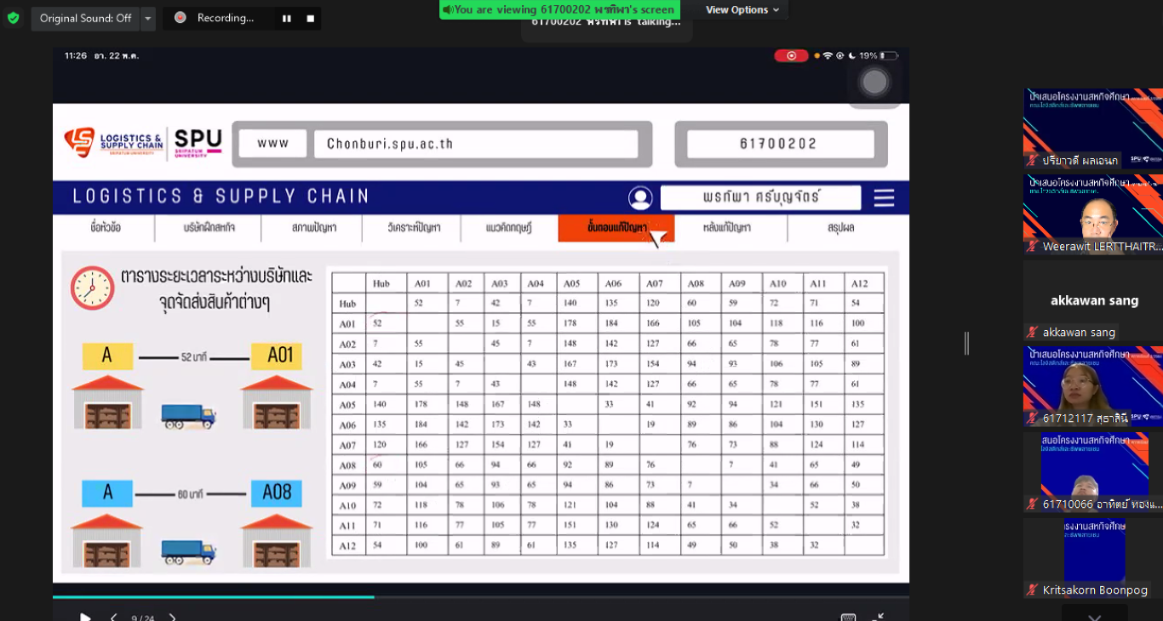
Task: Select the วิเคราะห์ปัญหา tab
Action: pos(413,228)
